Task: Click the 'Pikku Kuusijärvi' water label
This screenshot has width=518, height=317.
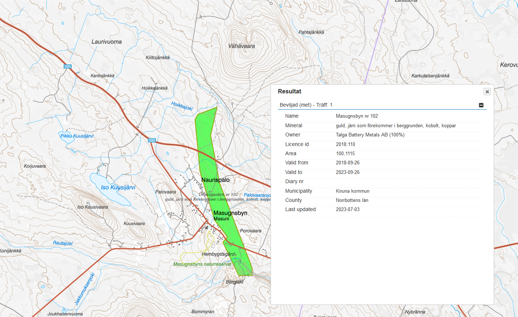Action: [x=77, y=136]
